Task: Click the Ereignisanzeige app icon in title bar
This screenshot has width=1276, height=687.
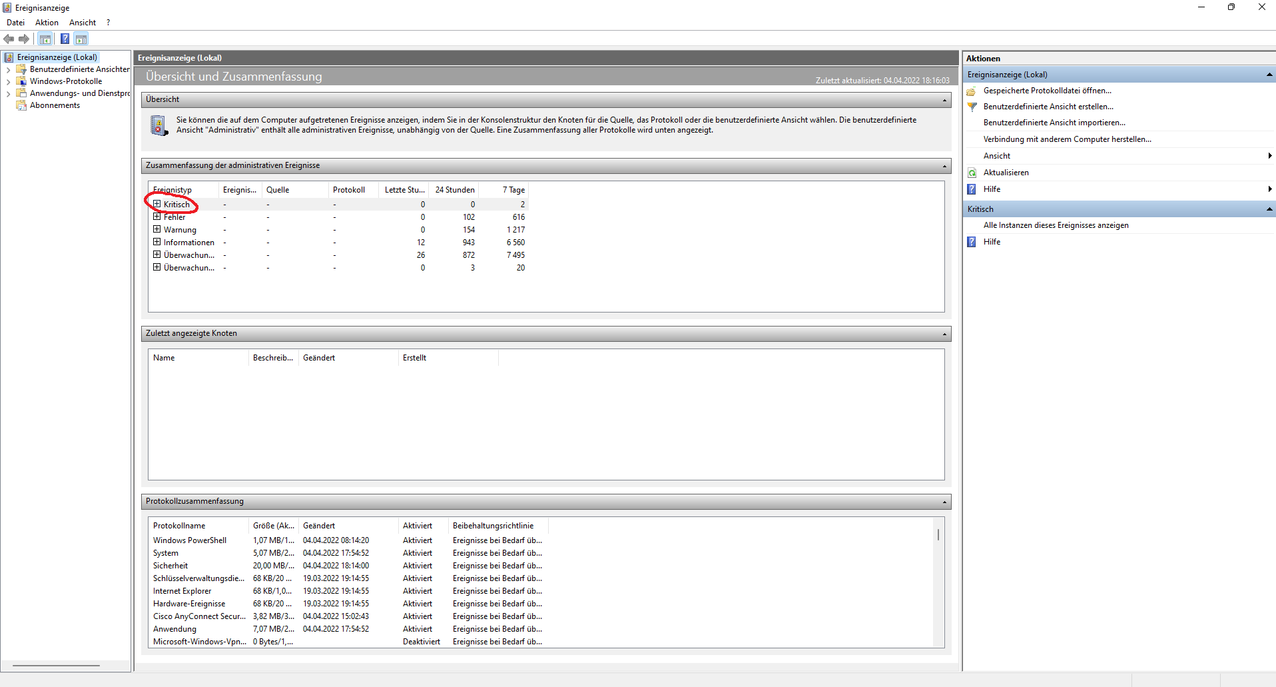Action: (x=7, y=7)
